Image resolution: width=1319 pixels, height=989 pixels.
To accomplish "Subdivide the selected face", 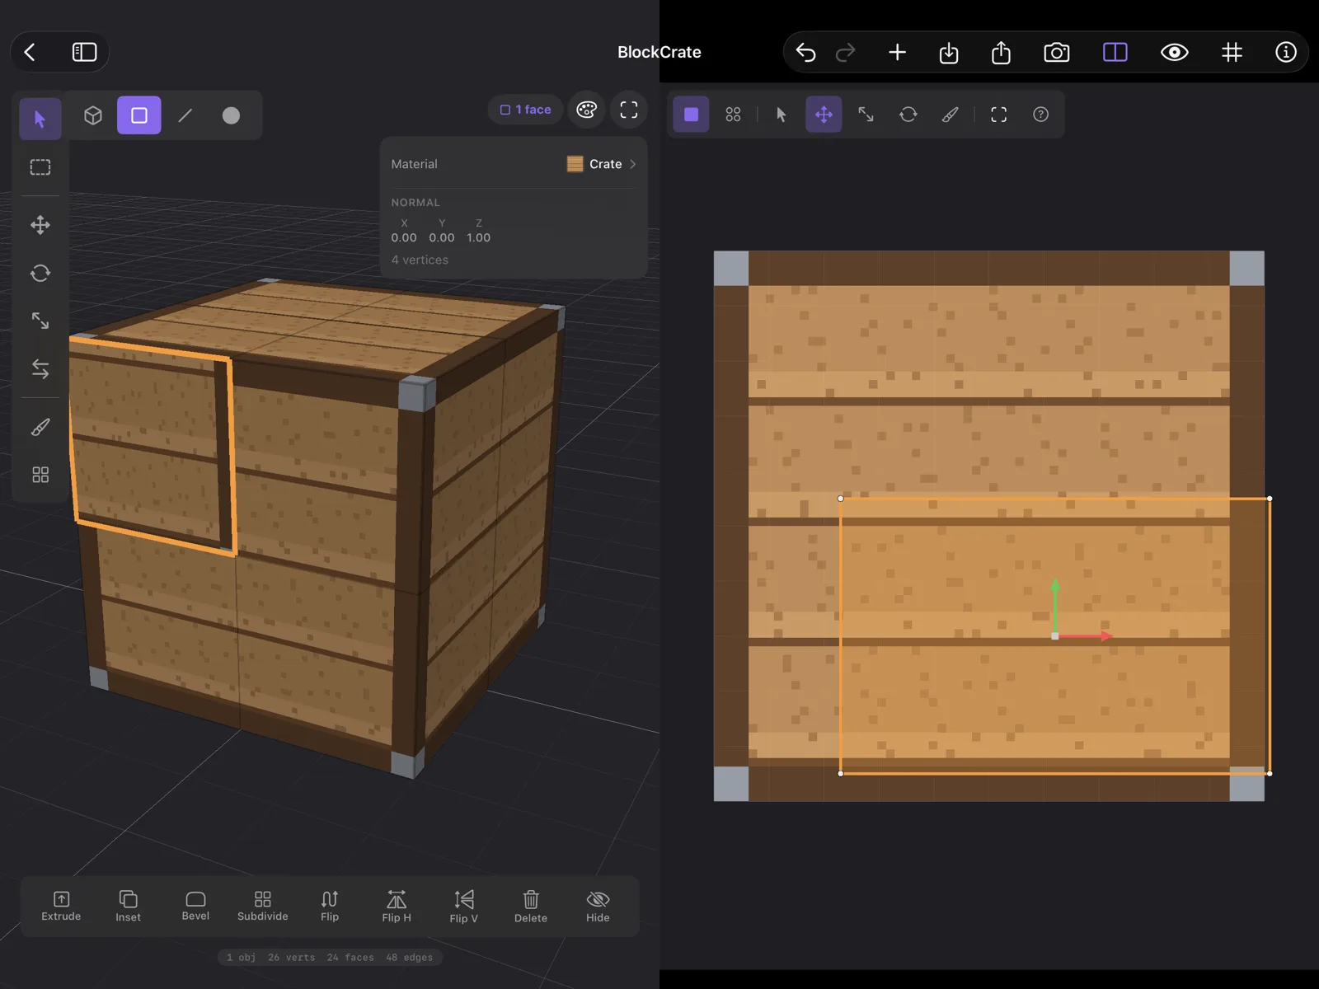I will click(x=263, y=906).
